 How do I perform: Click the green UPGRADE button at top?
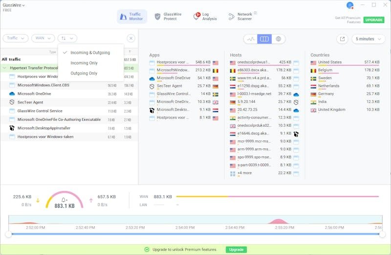pyautogui.click(x=374, y=20)
